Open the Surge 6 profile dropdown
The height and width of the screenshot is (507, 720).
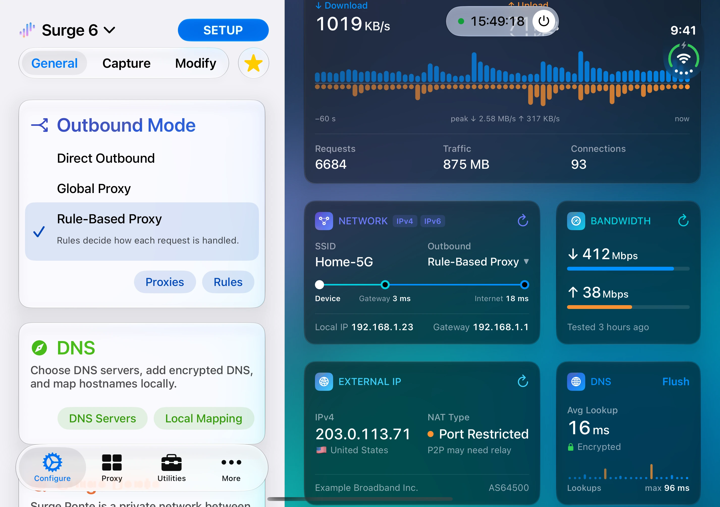tap(79, 30)
